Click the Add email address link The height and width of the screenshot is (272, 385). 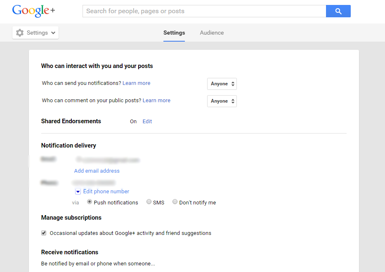pyautogui.click(x=97, y=171)
